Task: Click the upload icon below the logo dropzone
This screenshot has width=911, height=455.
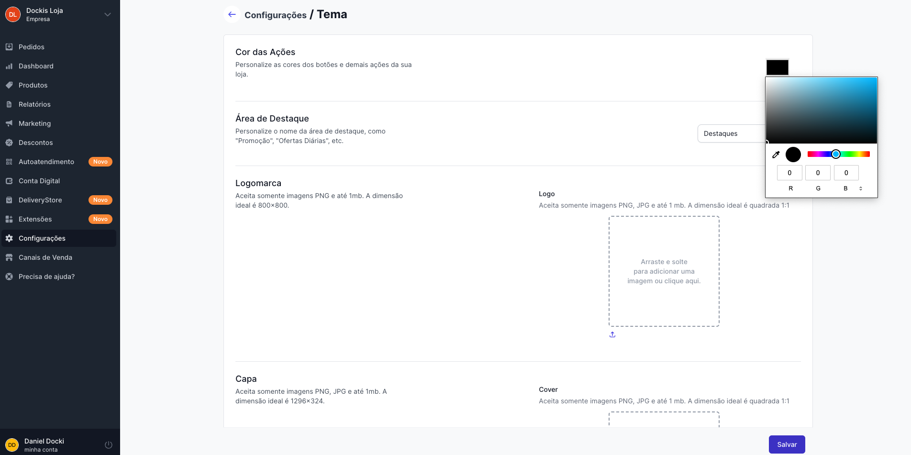Action: (x=612, y=334)
